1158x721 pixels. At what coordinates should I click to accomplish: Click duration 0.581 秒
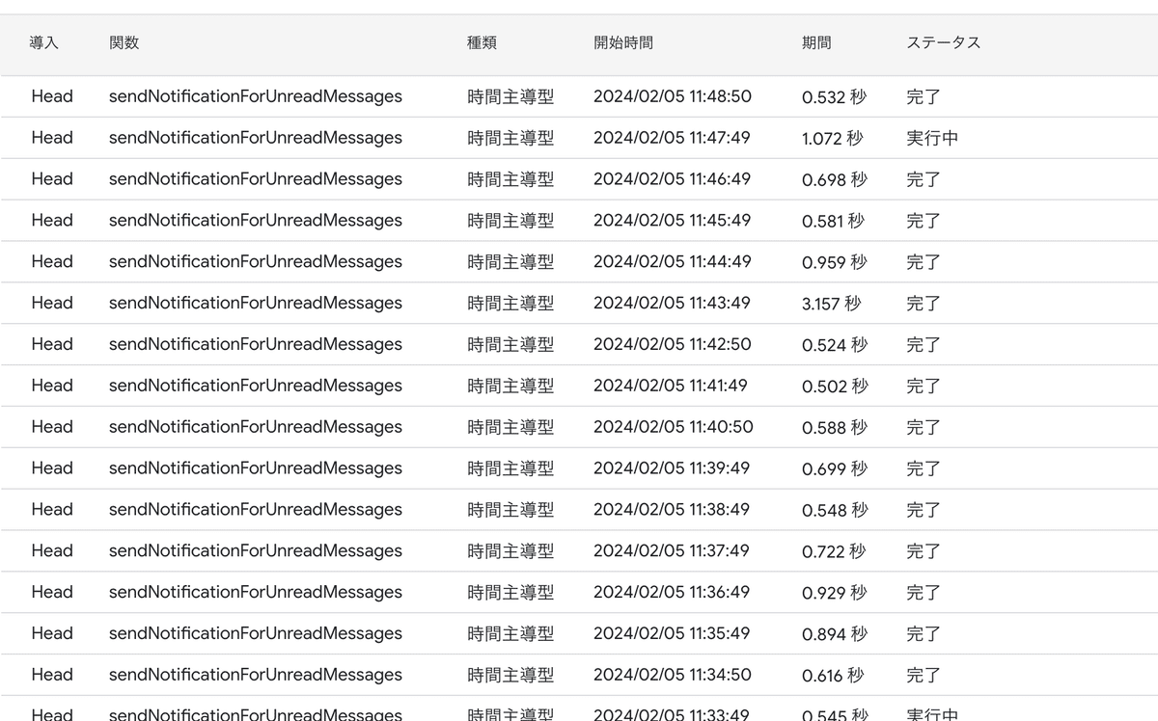834,221
